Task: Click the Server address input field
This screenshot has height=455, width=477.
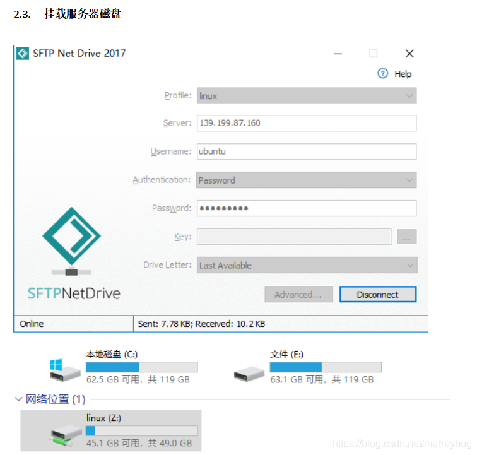Action: (307, 123)
